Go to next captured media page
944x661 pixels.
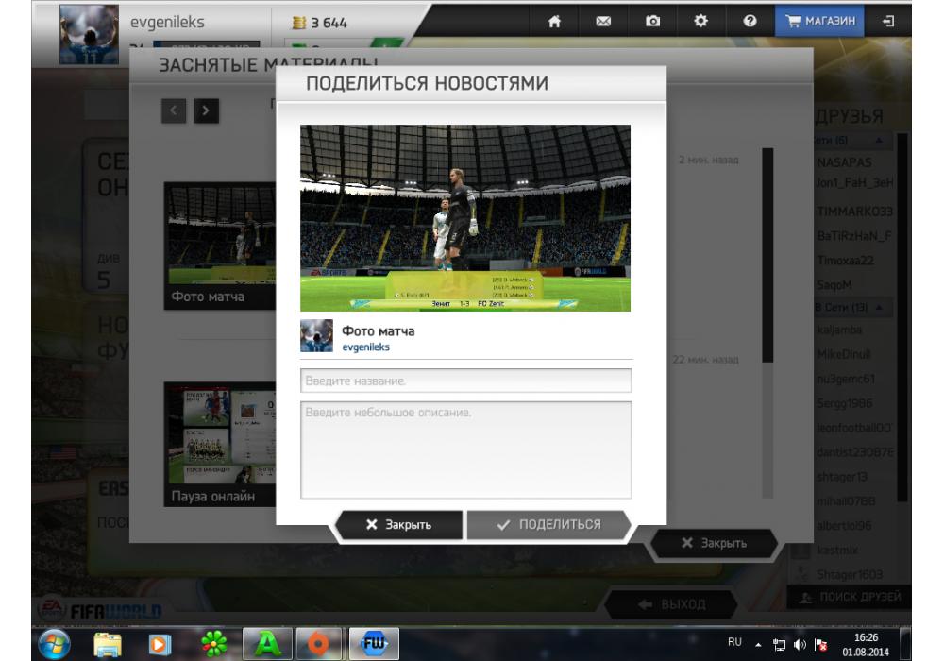pos(207,110)
